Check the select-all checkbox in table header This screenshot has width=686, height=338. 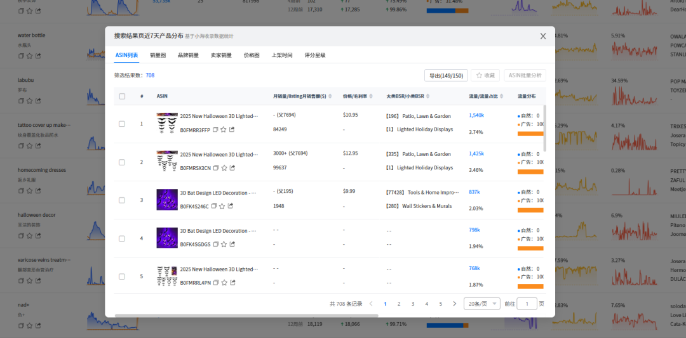[x=122, y=96]
